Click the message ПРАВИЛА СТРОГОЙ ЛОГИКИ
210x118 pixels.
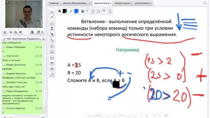click(x=19, y=78)
